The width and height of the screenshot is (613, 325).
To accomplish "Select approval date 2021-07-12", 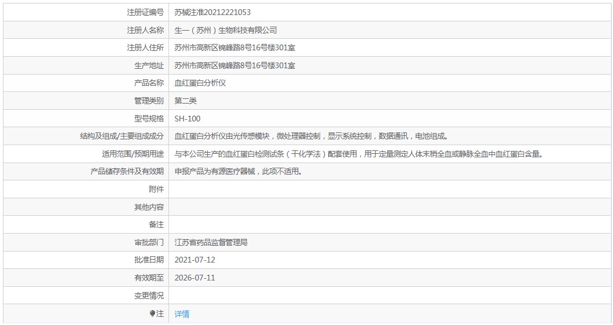I will (x=194, y=260).
